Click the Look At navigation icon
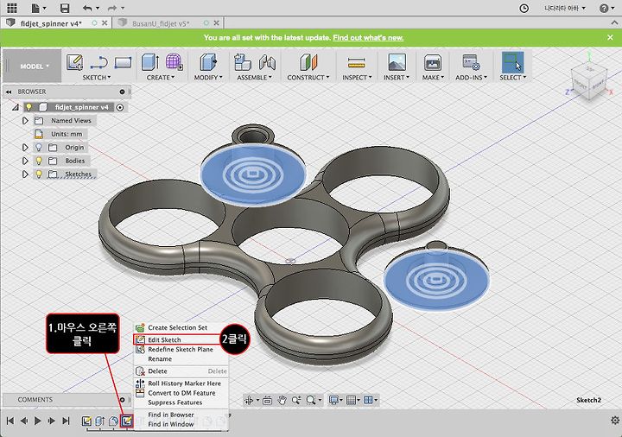 (267, 401)
